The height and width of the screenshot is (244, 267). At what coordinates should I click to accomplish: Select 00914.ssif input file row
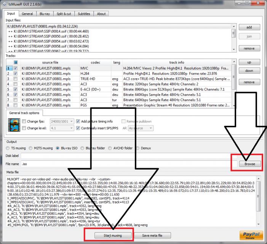119,31
